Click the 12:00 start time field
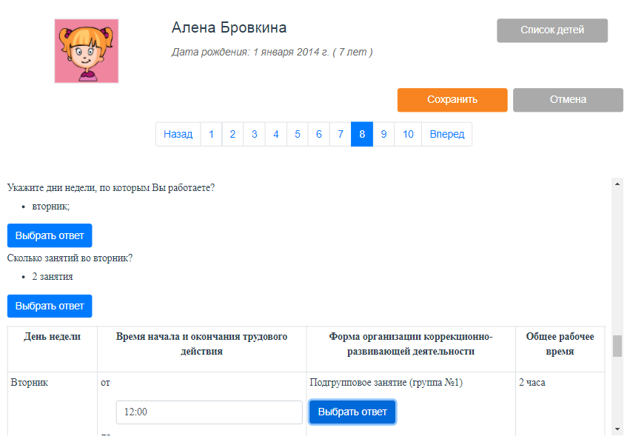Screen dimensions: 630x439 tap(209, 412)
